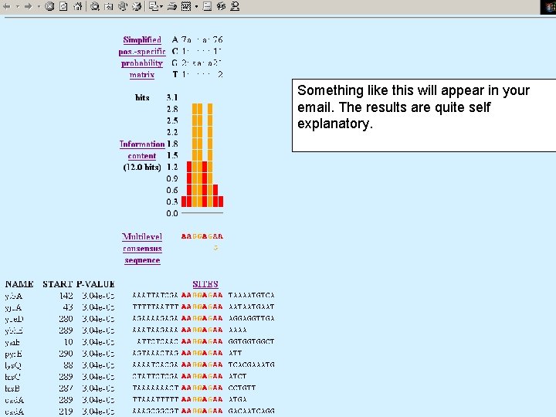Click the Discuss toolbar icon
The image size is (556, 417).
pos(207,6)
